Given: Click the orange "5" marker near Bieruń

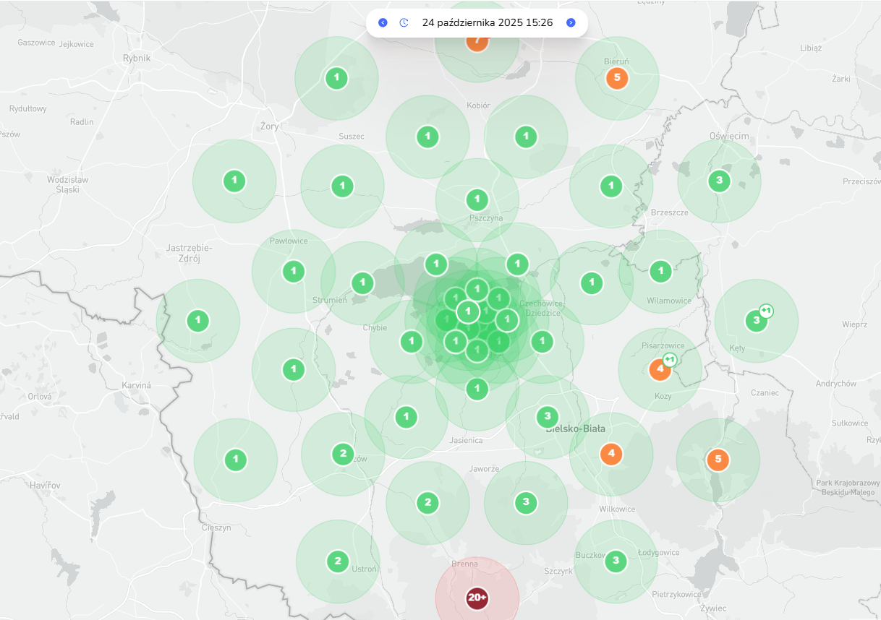Looking at the screenshot, I should [616, 77].
